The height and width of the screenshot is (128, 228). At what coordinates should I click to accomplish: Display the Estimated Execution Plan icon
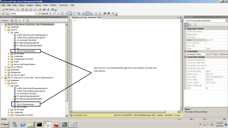pos(62,13)
